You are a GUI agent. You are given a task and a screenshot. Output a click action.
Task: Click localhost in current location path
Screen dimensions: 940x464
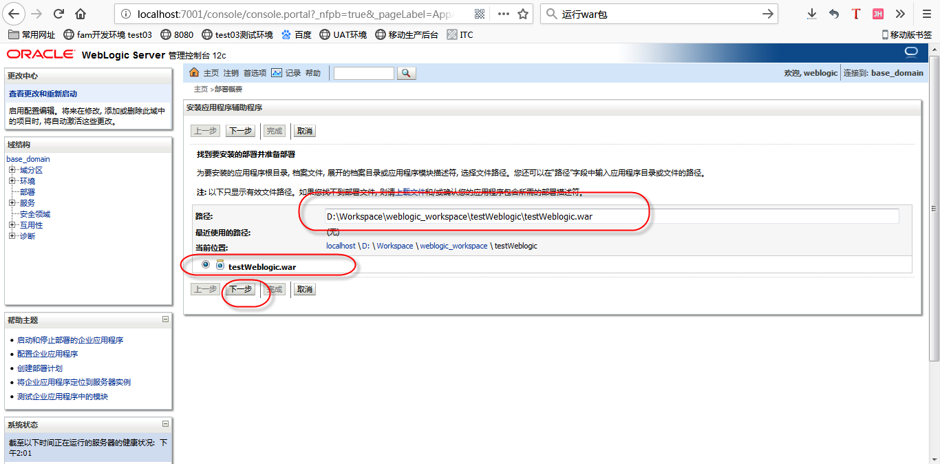tap(341, 246)
